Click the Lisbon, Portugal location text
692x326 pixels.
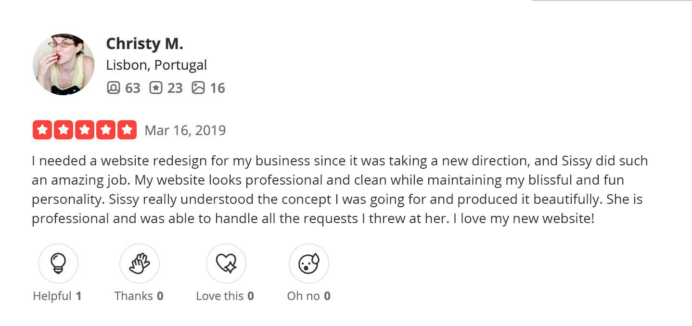(156, 65)
